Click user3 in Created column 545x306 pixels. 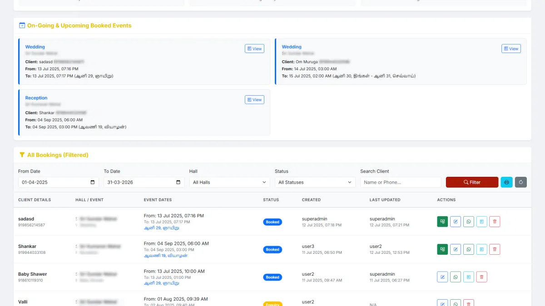pyautogui.click(x=308, y=246)
